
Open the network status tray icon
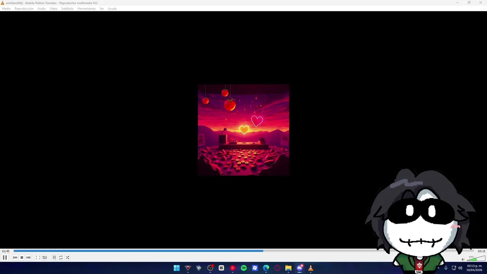[454, 268]
